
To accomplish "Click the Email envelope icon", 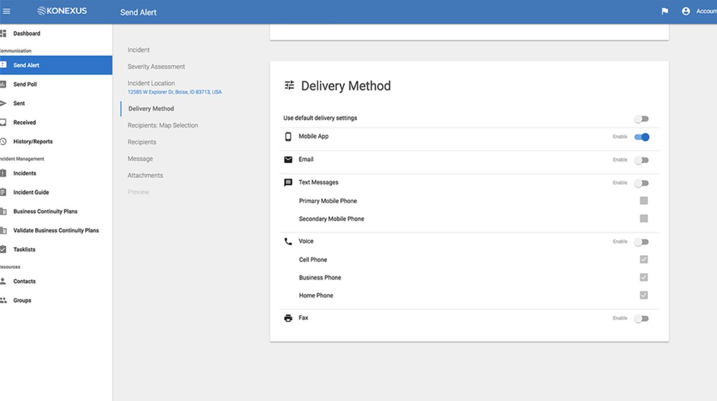I will pos(288,159).
